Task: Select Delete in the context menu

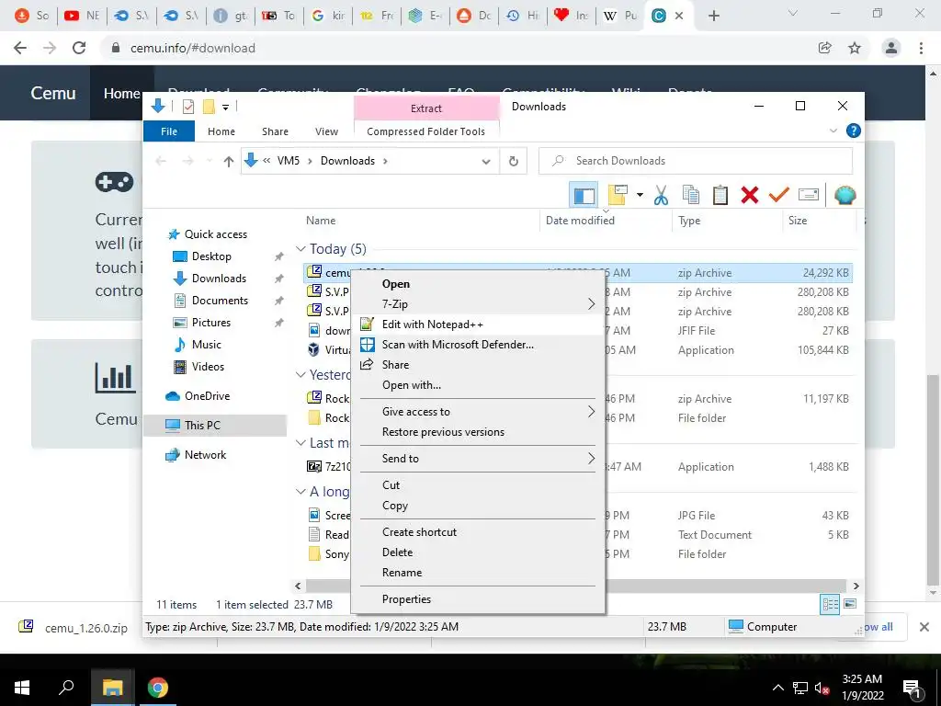Action: click(478, 552)
